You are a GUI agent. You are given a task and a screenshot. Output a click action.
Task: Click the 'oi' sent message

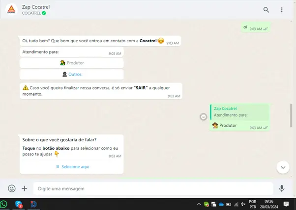click(x=255, y=27)
